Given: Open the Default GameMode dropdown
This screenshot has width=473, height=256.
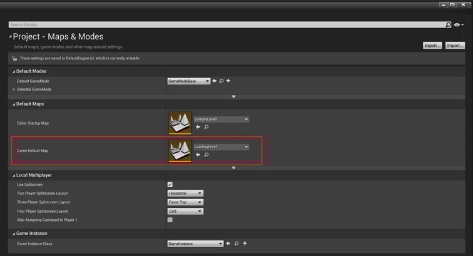Looking at the screenshot, I should tap(189, 81).
